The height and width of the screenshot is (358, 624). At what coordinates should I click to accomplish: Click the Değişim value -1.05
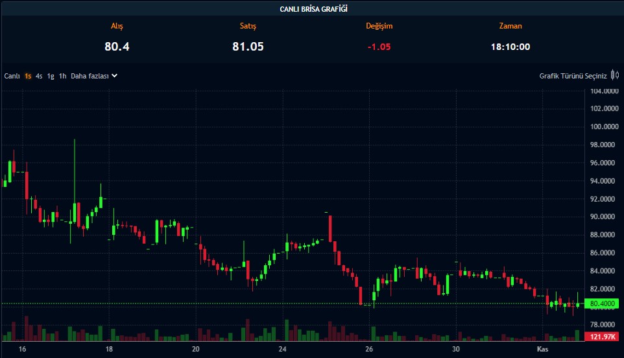point(379,47)
